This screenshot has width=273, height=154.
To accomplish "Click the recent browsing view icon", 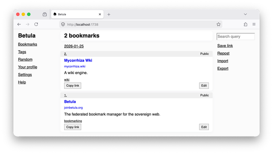I will coord(45,14).
